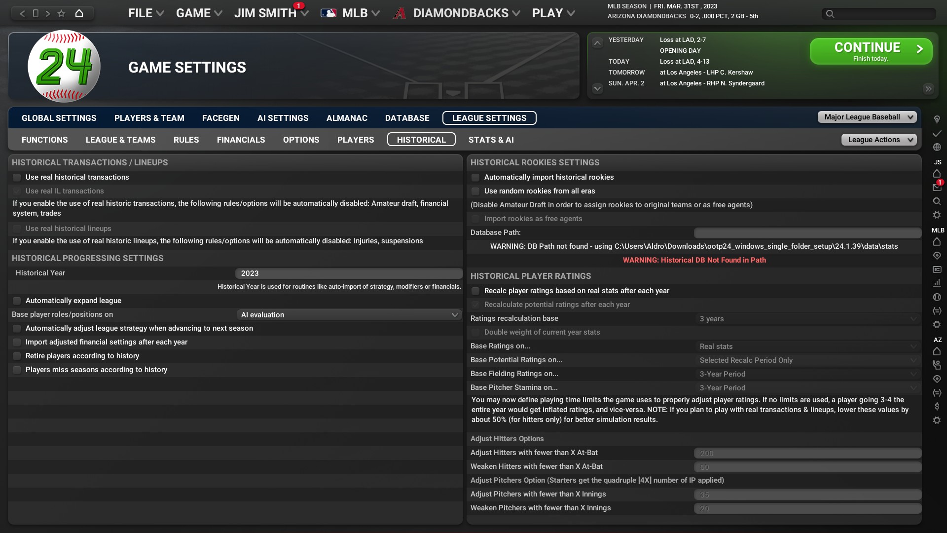Screen dimensions: 947x533
Task: Click the medical roster icon under AZ
Action: [937, 365]
